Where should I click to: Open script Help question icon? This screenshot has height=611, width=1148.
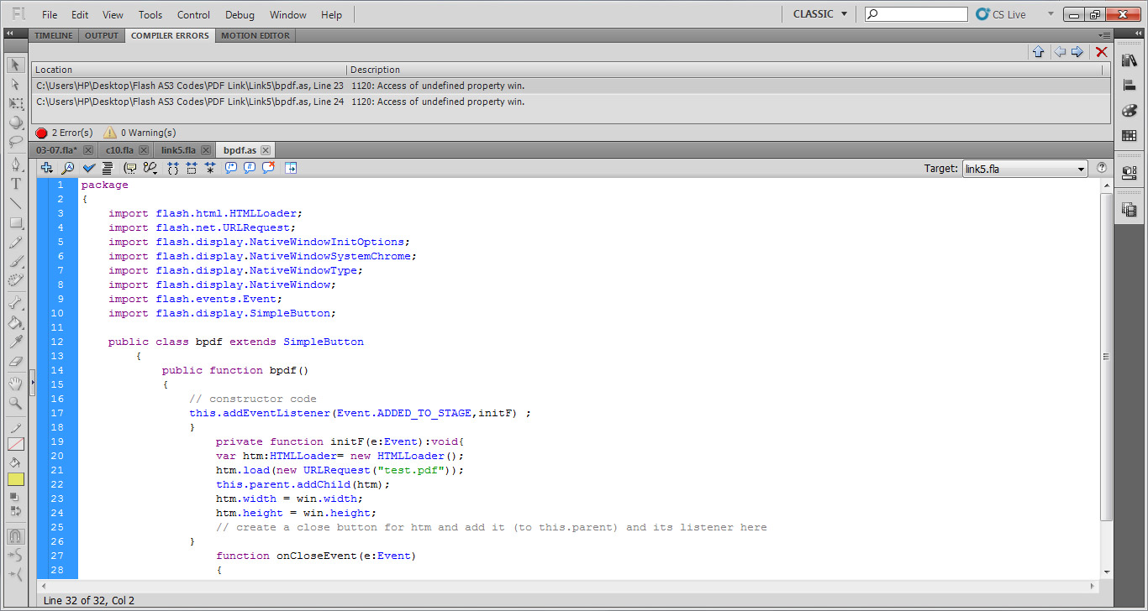pos(1102,168)
